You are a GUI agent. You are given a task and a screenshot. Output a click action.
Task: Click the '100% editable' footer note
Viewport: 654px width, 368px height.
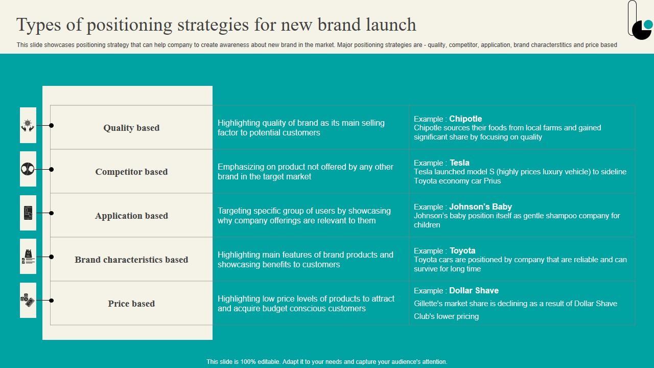327,361
